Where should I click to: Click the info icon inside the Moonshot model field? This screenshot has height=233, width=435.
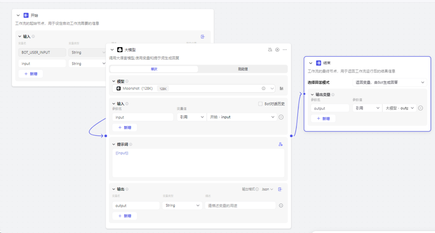coord(263,89)
